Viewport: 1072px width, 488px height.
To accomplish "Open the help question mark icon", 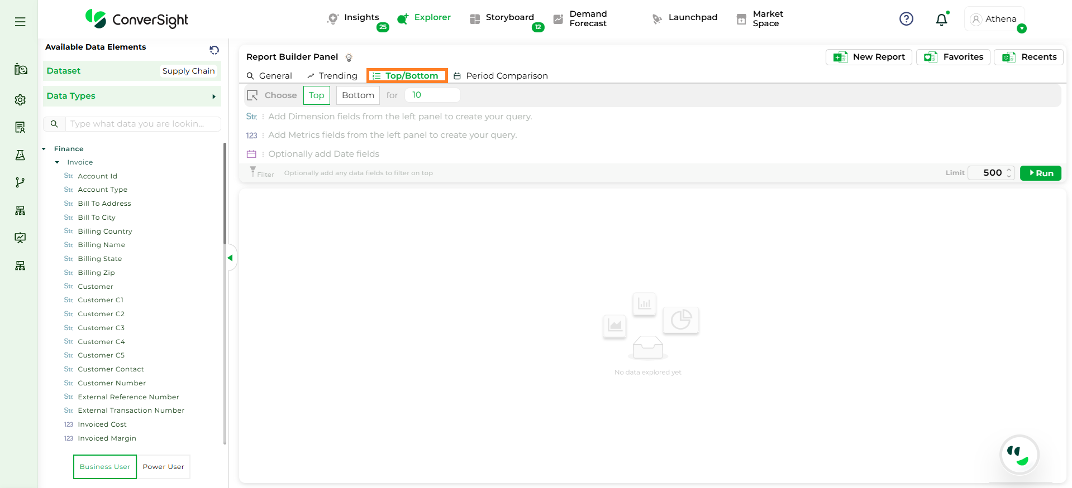I will 906,19.
